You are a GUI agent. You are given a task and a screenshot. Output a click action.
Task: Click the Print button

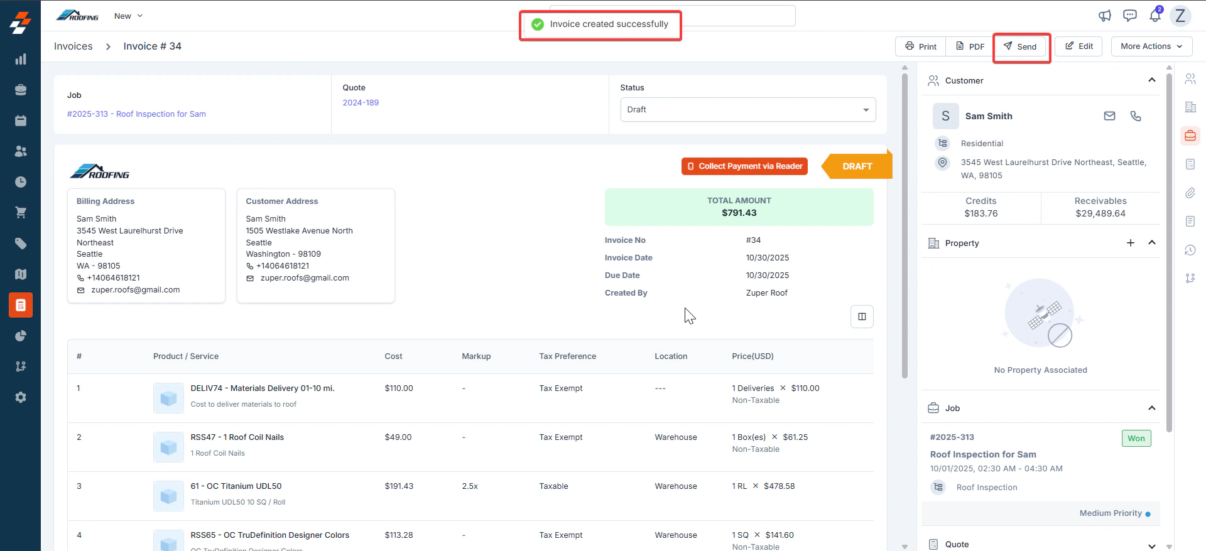coord(921,46)
